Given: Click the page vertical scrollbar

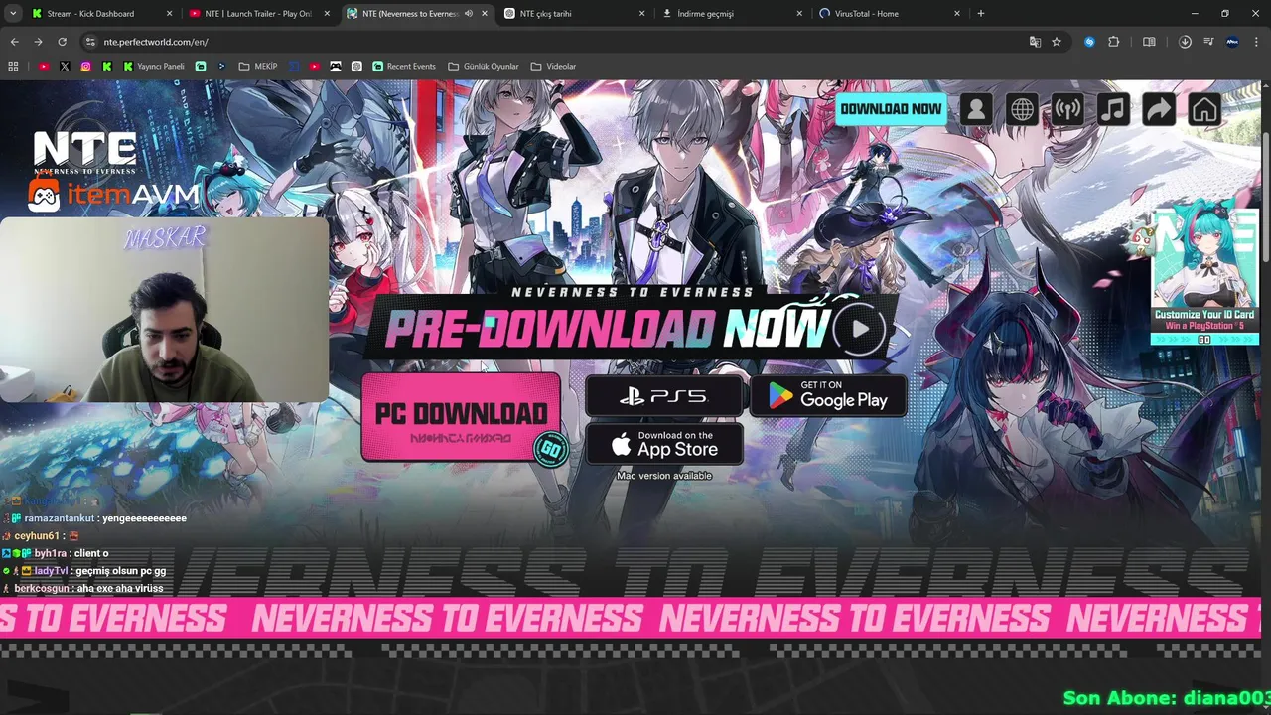Looking at the screenshot, I should point(1265,199).
